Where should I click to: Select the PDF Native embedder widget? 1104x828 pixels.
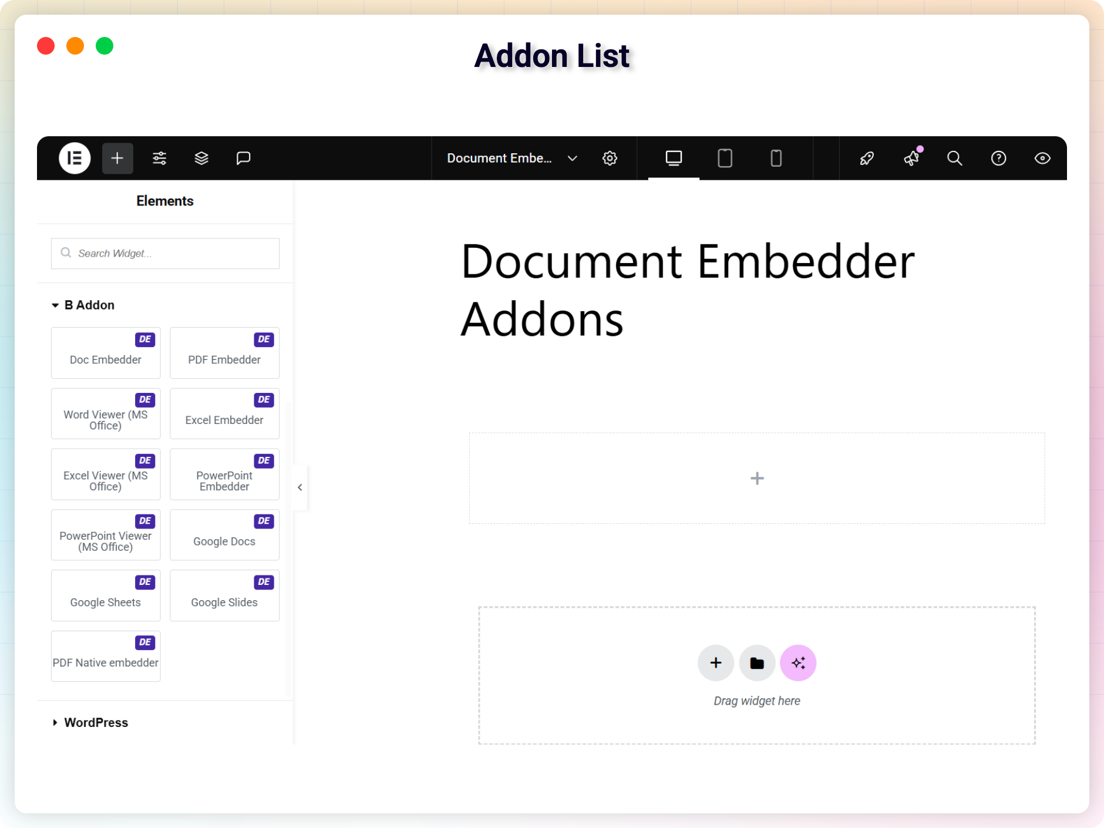click(x=106, y=656)
